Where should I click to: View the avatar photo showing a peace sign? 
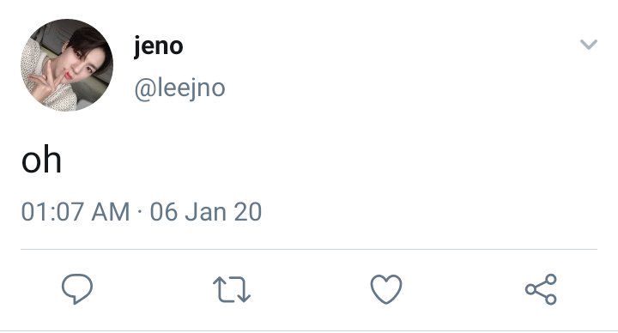click(x=67, y=65)
